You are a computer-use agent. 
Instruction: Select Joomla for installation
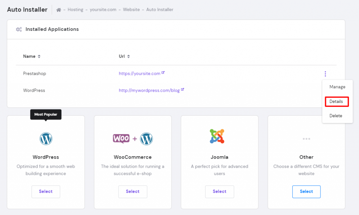[219, 192]
